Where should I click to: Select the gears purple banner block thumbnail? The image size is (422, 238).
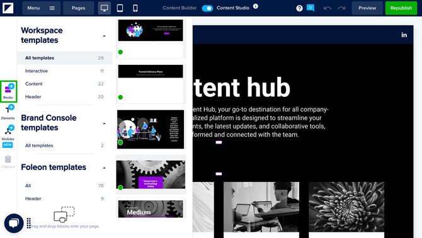(x=151, y=174)
